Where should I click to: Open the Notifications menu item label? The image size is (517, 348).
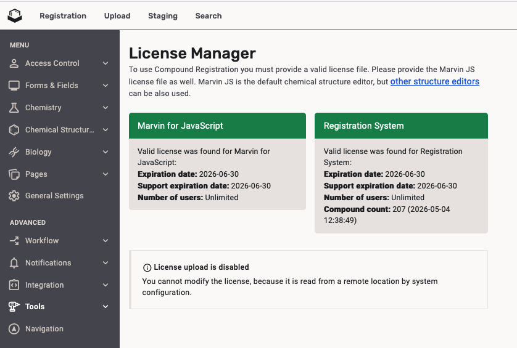coord(48,263)
